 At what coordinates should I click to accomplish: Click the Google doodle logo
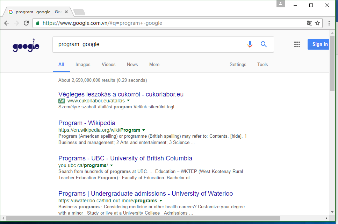(x=26, y=45)
